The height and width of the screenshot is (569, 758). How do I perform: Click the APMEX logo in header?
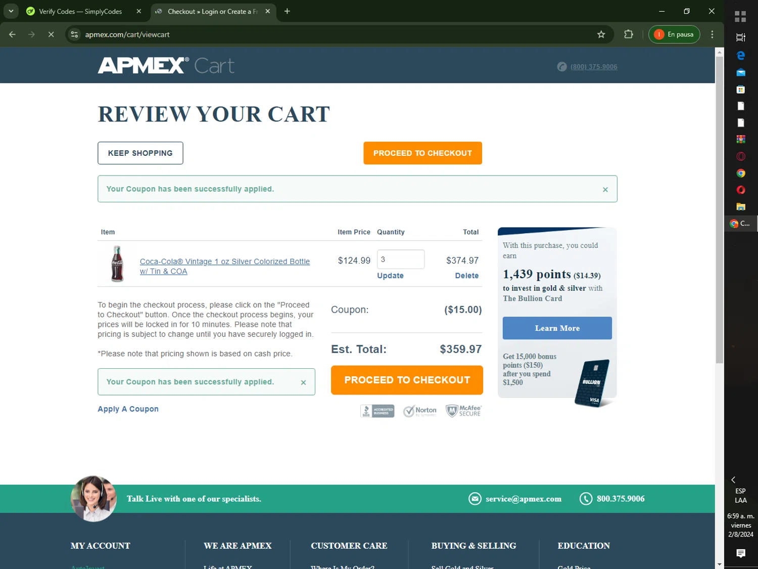click(x=144, y=65)
